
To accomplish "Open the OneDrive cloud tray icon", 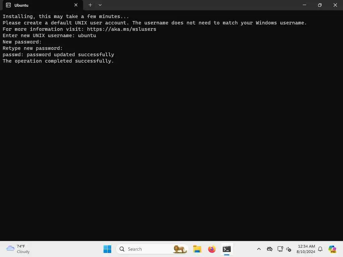I will click(270, 249).
